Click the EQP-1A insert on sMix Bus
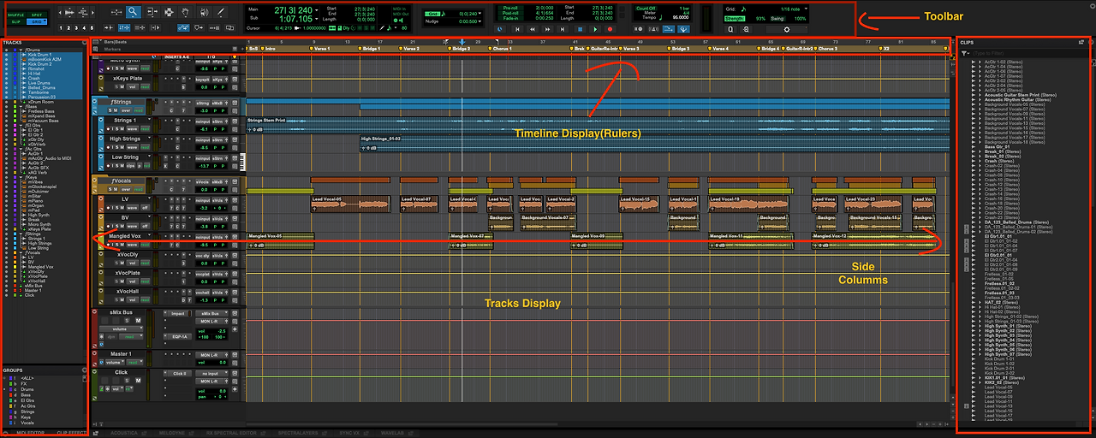 coord(180,337)
